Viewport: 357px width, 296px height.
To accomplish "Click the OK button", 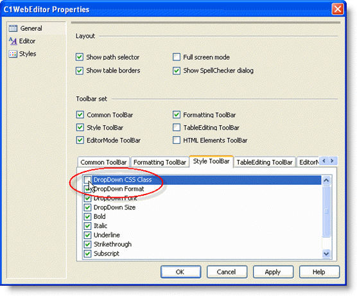I will 181,272.
